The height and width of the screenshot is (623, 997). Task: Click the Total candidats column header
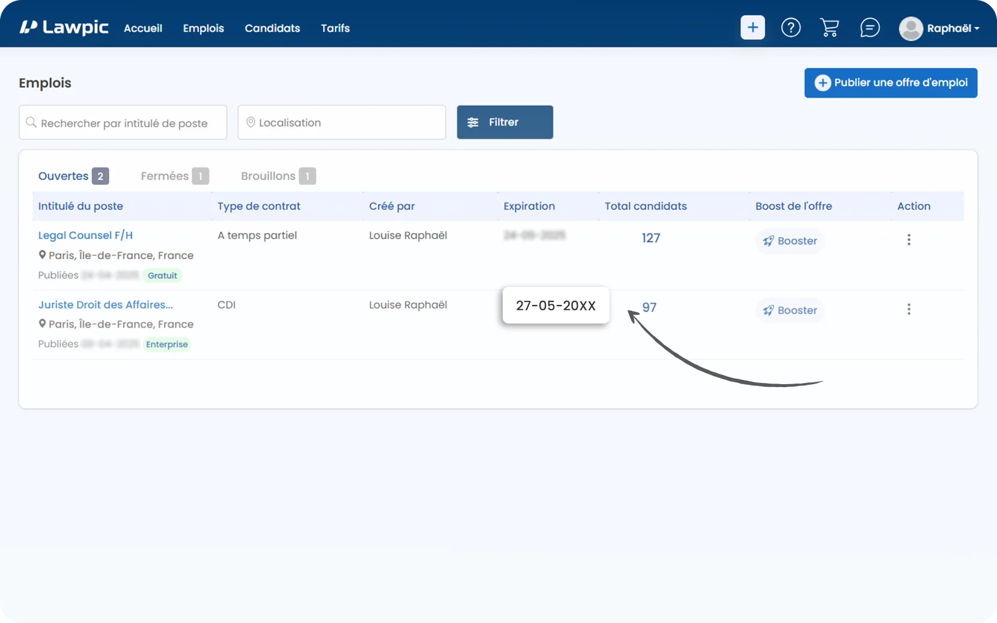click(x=646, y=206)
